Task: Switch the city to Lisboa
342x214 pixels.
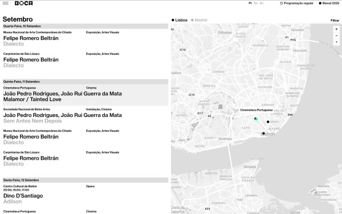Action: 180,20
